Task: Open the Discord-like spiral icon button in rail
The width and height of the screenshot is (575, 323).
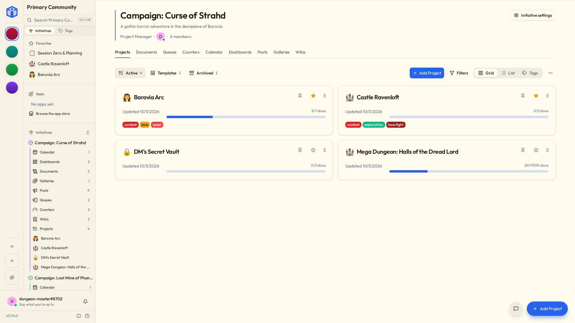Action: [x=12, y=278]
